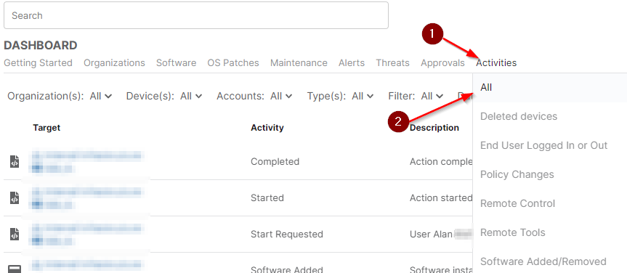Open the Accounts filter dropdown
This screenshot has width=627, height=273.
point(255,96)
